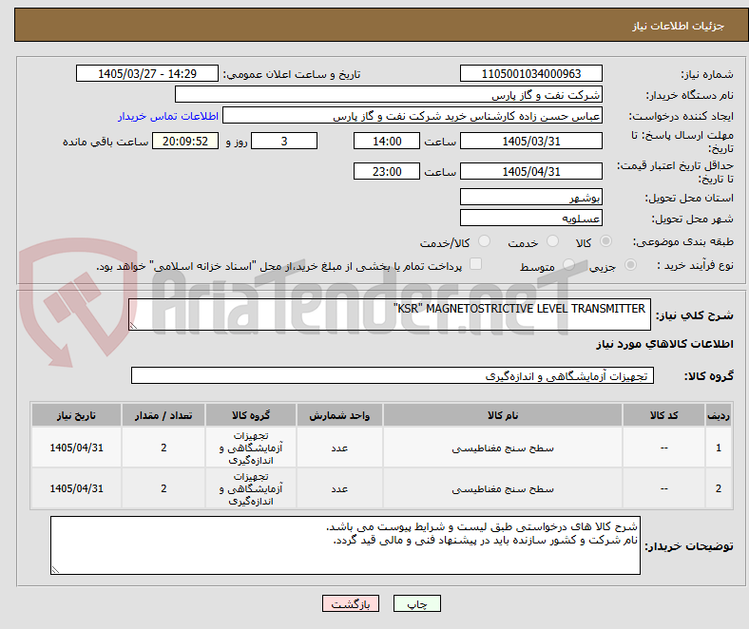Viewport: 749px width, 629px height.
Task: Click the request number field 1105001034000963
Action: [x=530, y=73]
